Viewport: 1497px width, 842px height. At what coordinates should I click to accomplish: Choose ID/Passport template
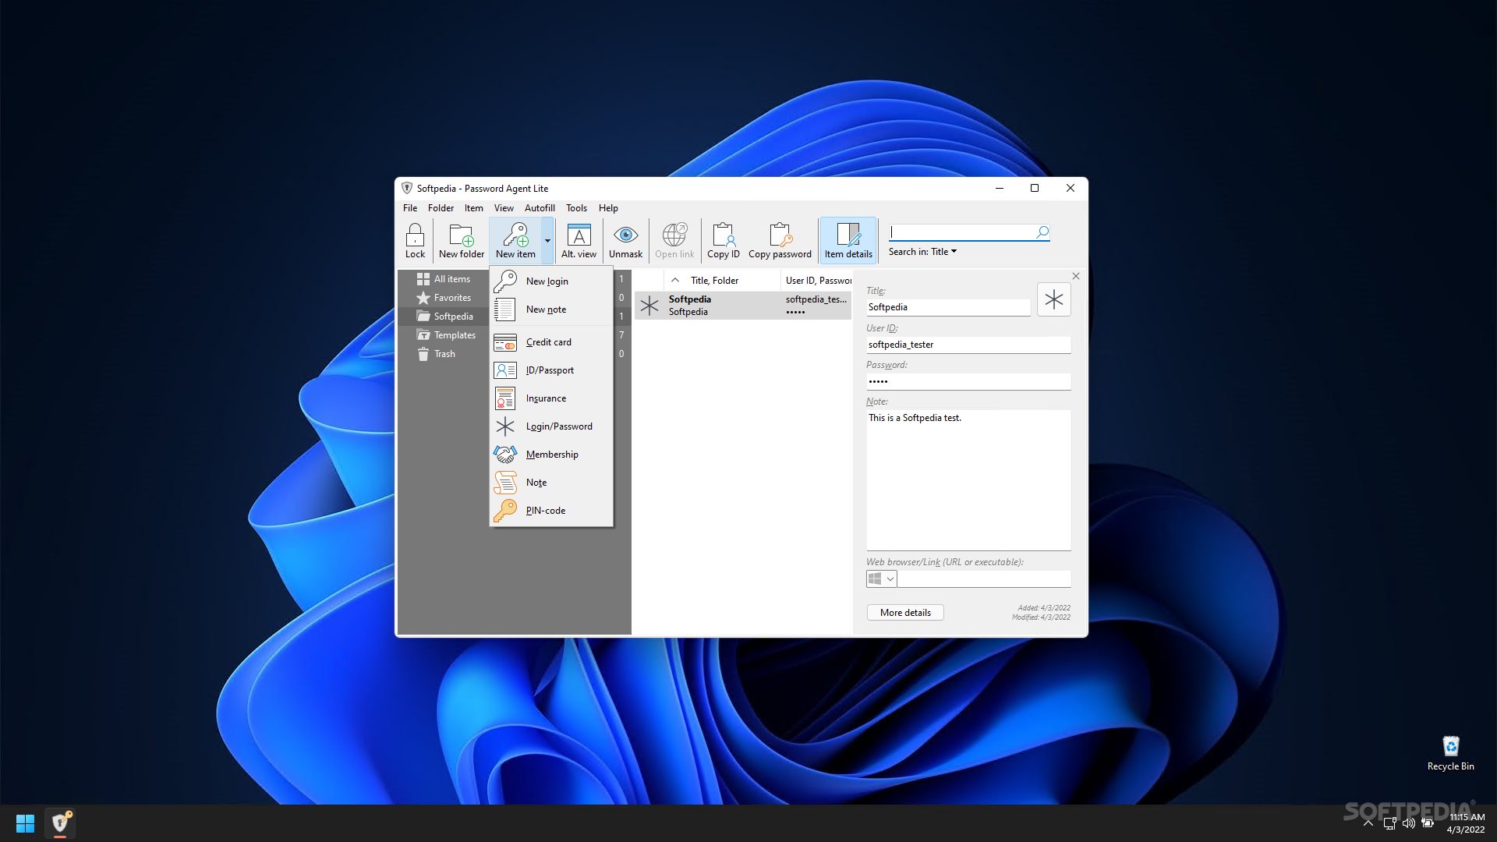[551, 370]
